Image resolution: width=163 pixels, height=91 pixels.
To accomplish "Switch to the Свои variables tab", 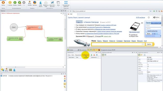I will pos(69,55).
